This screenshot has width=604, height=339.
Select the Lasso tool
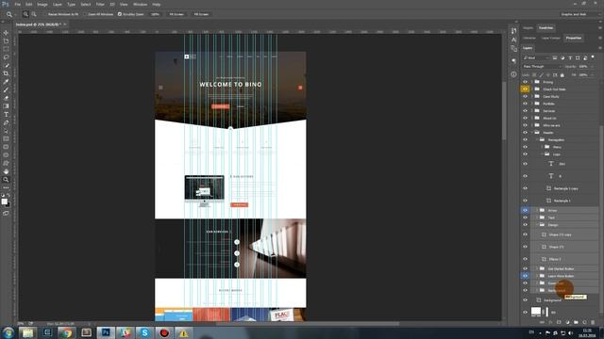point(6,56)
